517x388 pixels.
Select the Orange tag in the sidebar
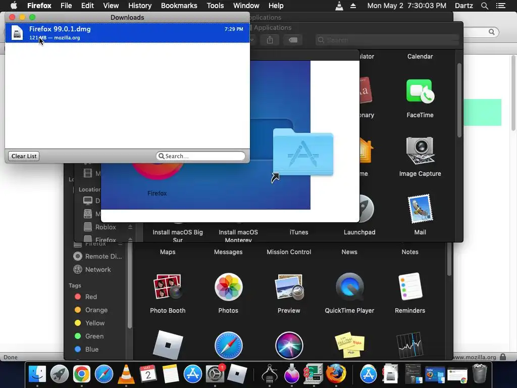click(91, 310)
